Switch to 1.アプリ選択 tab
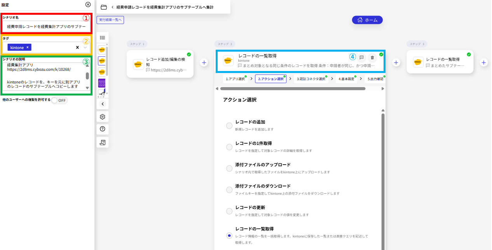Image resolution: width=492 pixels, height=250 pixels. click(236, 79)
